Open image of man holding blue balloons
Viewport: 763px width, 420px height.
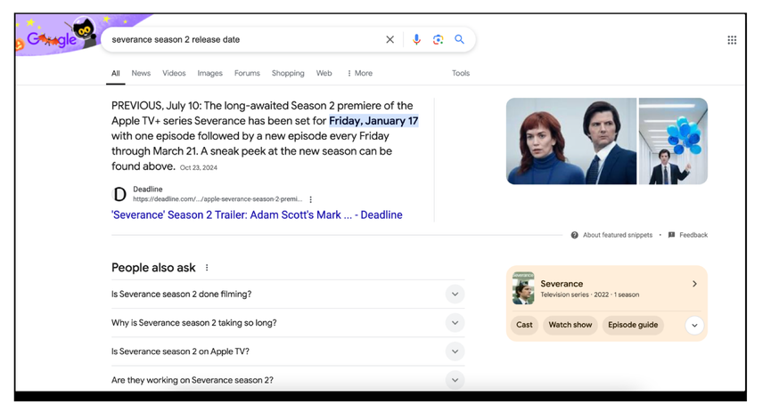[673, 141]
